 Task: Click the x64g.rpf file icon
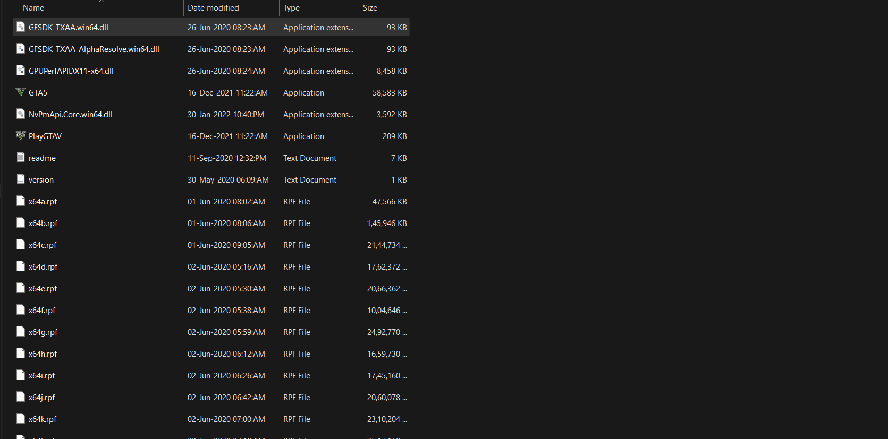click(21, 331)
